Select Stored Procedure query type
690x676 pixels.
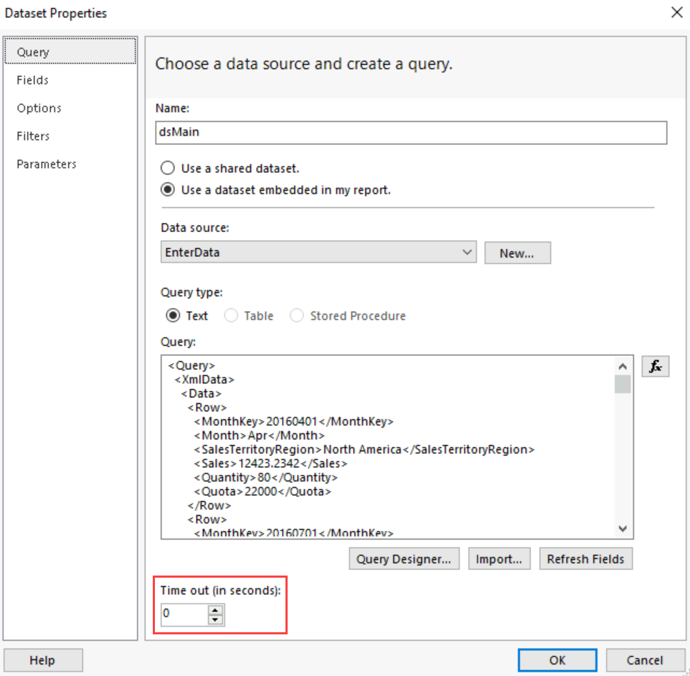click(x=296, y=316)
